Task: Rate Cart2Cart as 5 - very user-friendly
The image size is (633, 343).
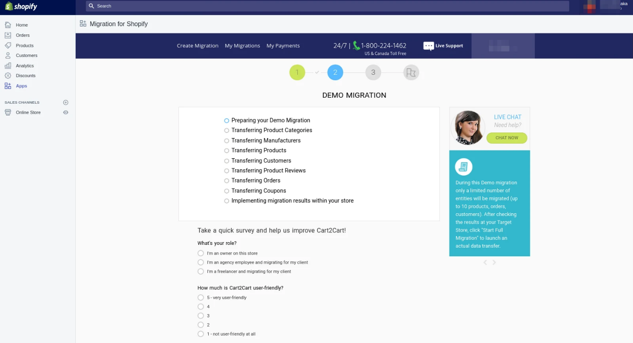Action: tap(201, 298)
